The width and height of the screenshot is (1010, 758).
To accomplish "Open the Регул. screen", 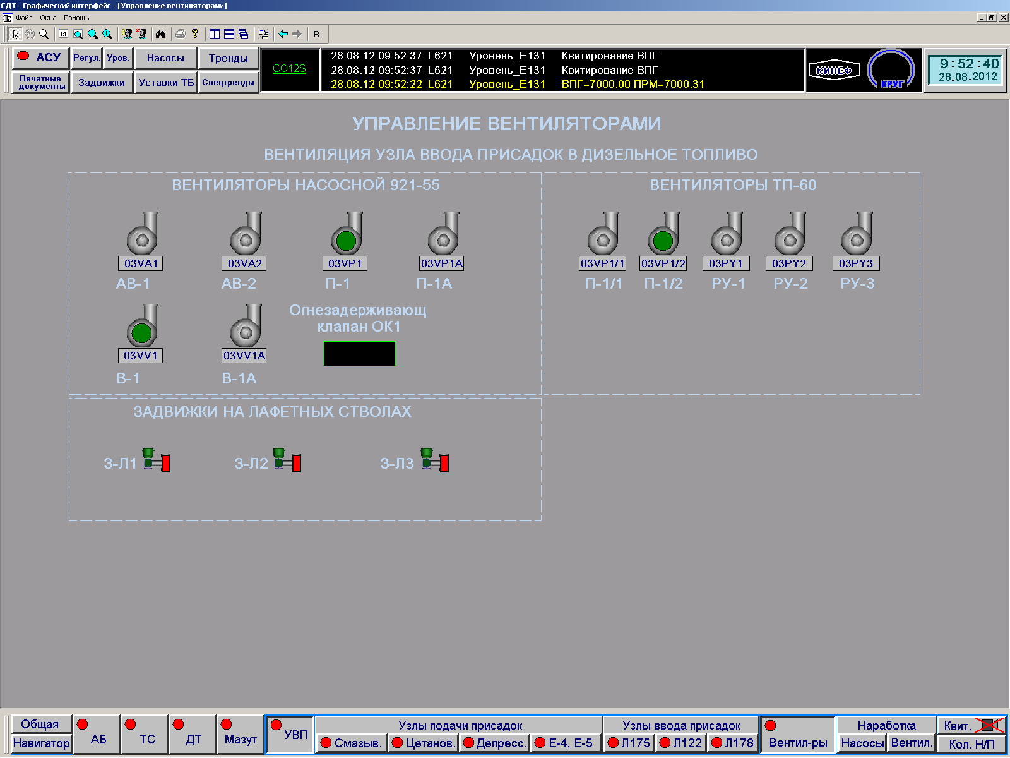I will (86, 58).
